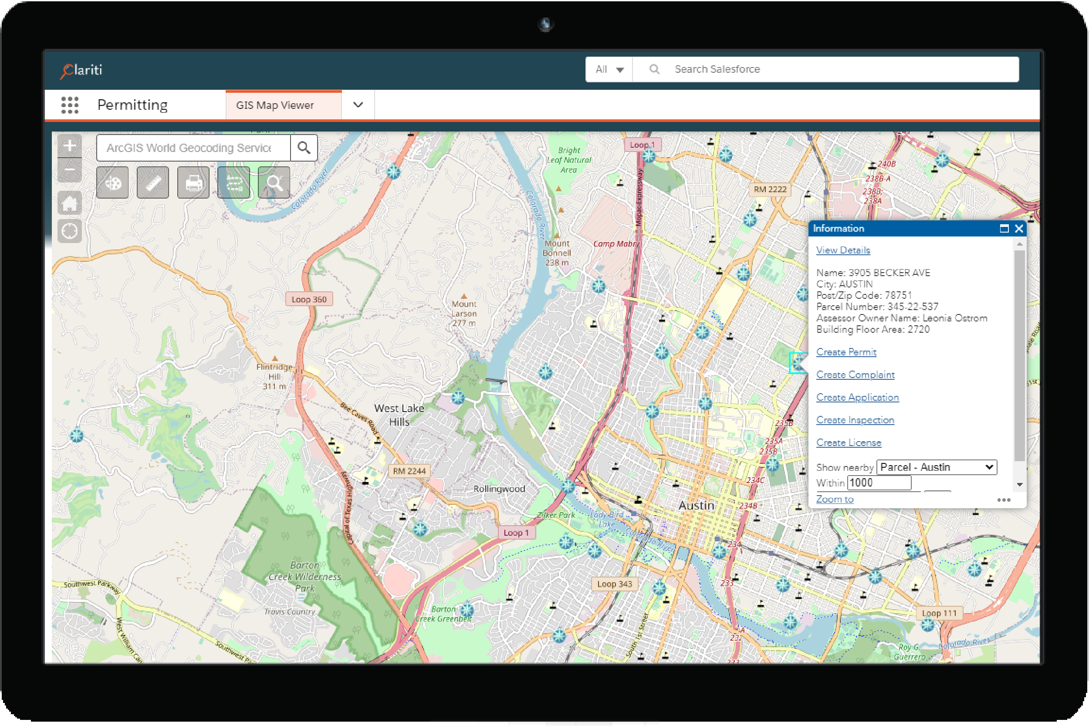
Task: Click the Information popup scrollbar thumb
Action: coord(1020,355)
